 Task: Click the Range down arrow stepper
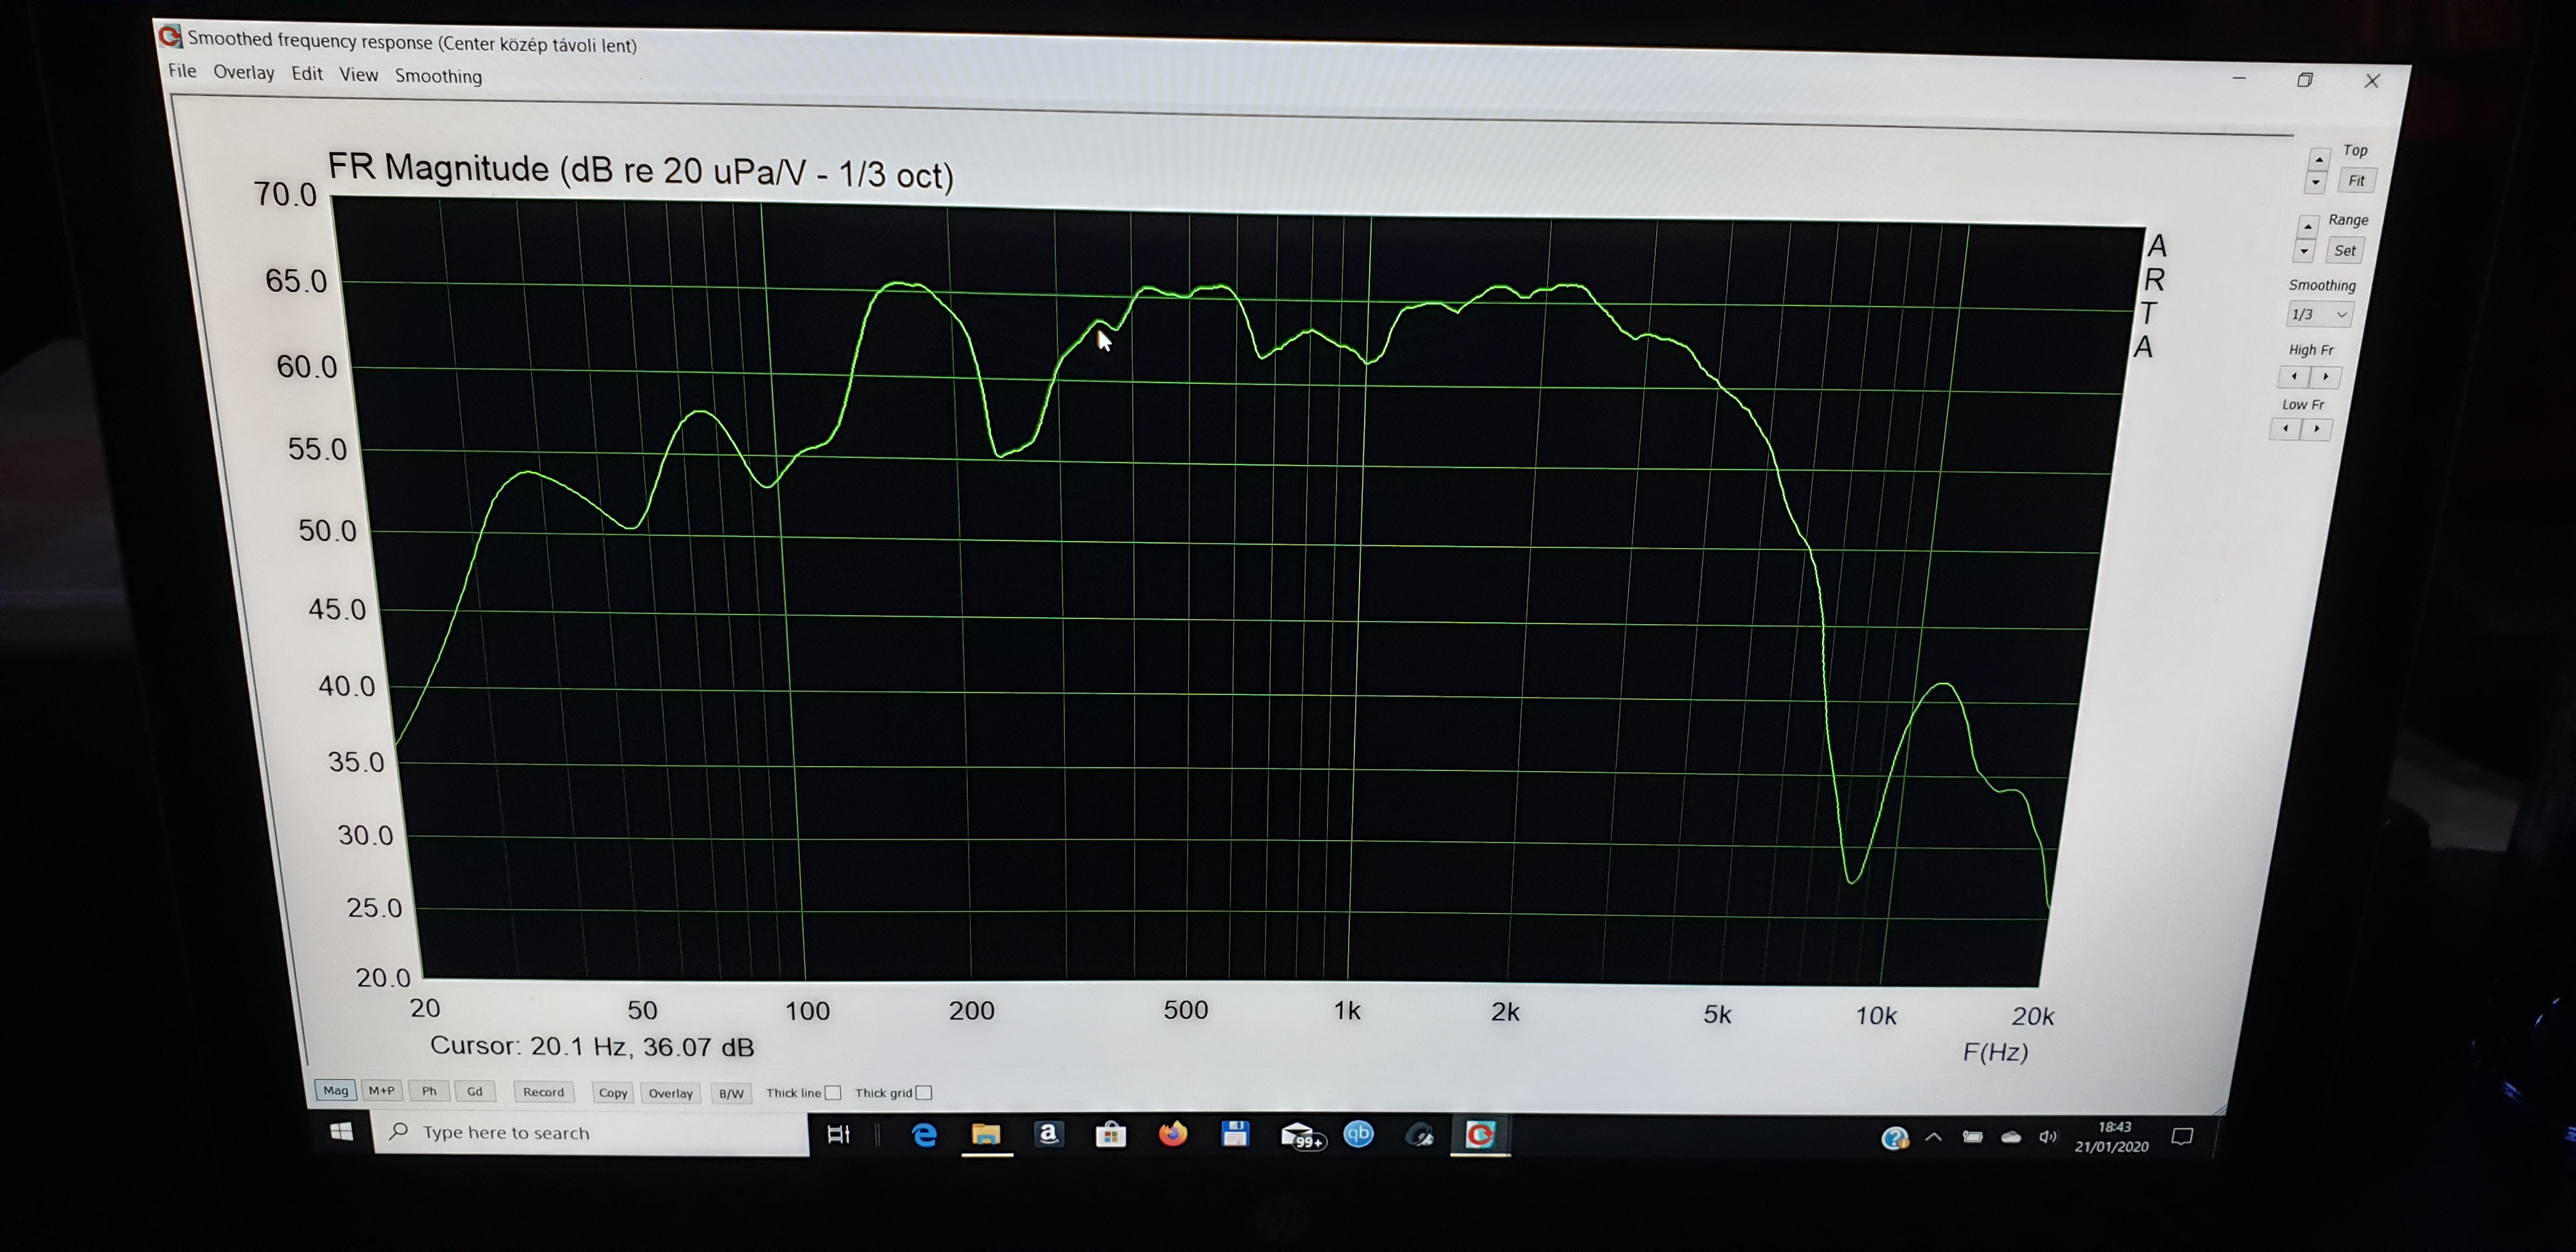pyautogui.click(x=2304, y=252)
